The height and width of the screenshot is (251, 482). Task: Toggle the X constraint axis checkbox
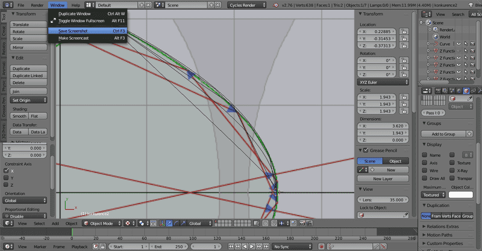7,171
